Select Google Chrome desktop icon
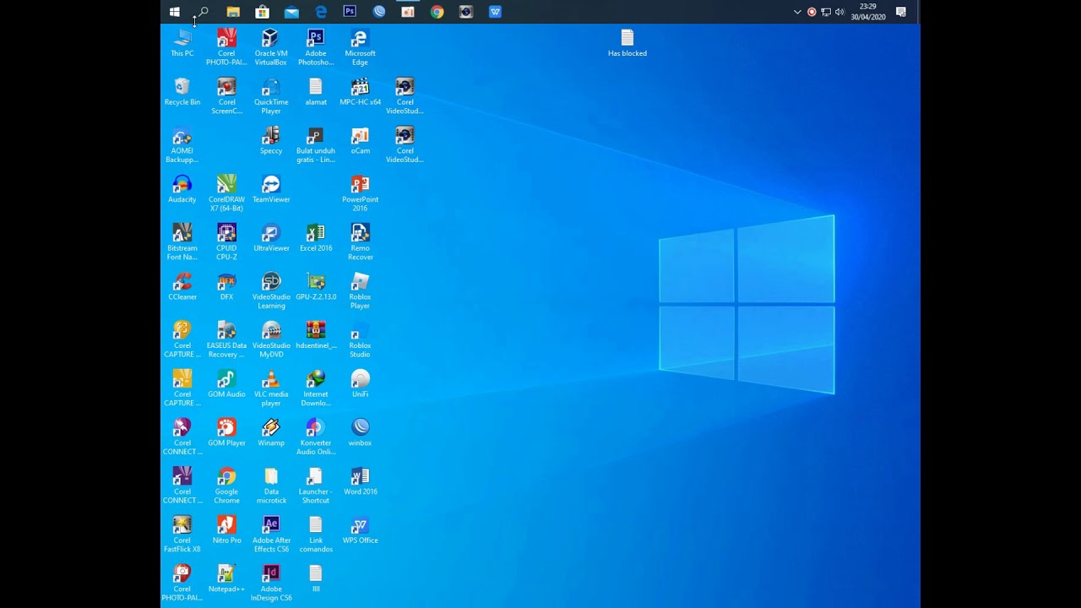The height and width of the screenshot is (608, 1081). pos(226,486)
